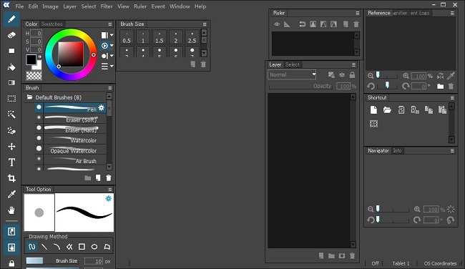Open the Layer panel options menu
The image size is (465, 269).
point(353,64)
